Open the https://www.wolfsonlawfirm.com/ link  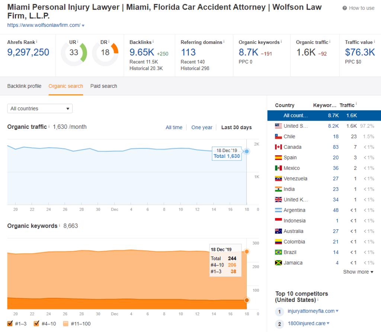(x=44, y=25)
